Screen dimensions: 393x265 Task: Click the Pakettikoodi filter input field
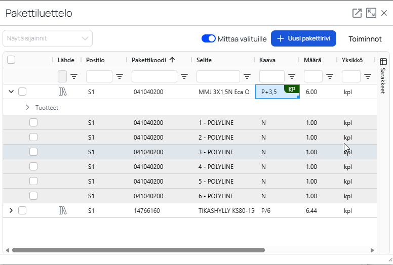pos(154,76)
